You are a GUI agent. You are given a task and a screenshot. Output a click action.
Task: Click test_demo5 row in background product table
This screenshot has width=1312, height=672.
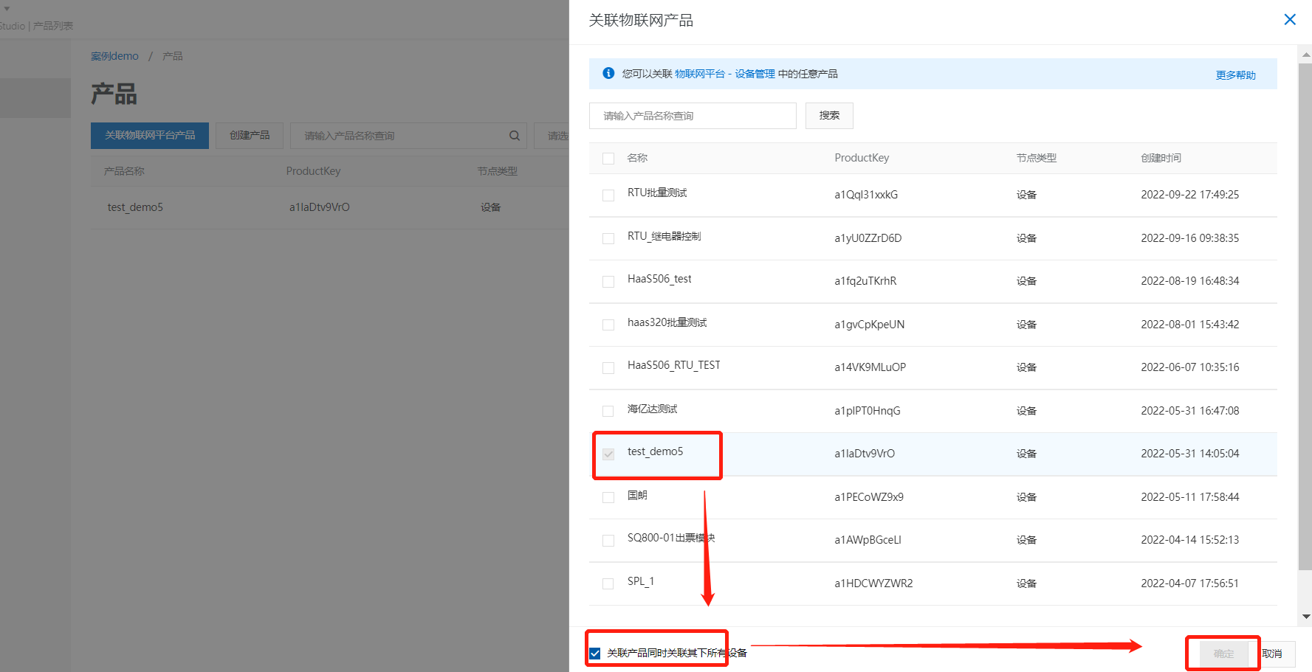(x=329, y=207)
